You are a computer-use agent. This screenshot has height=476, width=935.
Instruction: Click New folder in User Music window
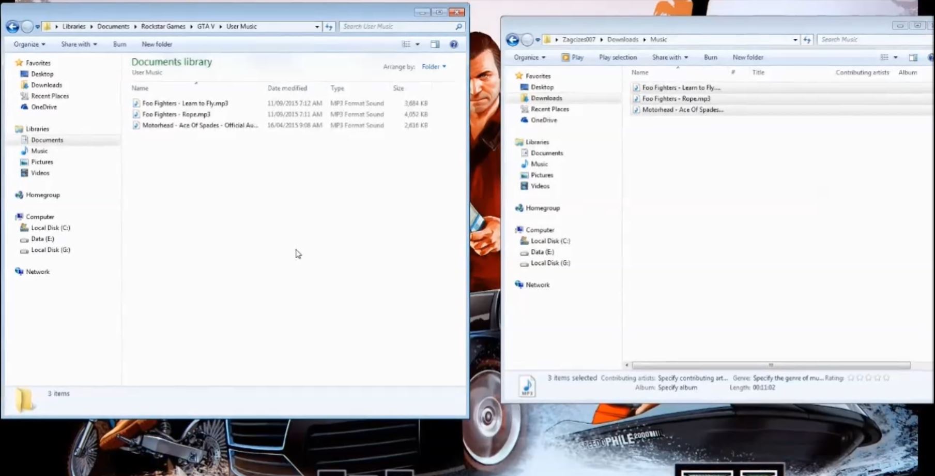(157, 44)
